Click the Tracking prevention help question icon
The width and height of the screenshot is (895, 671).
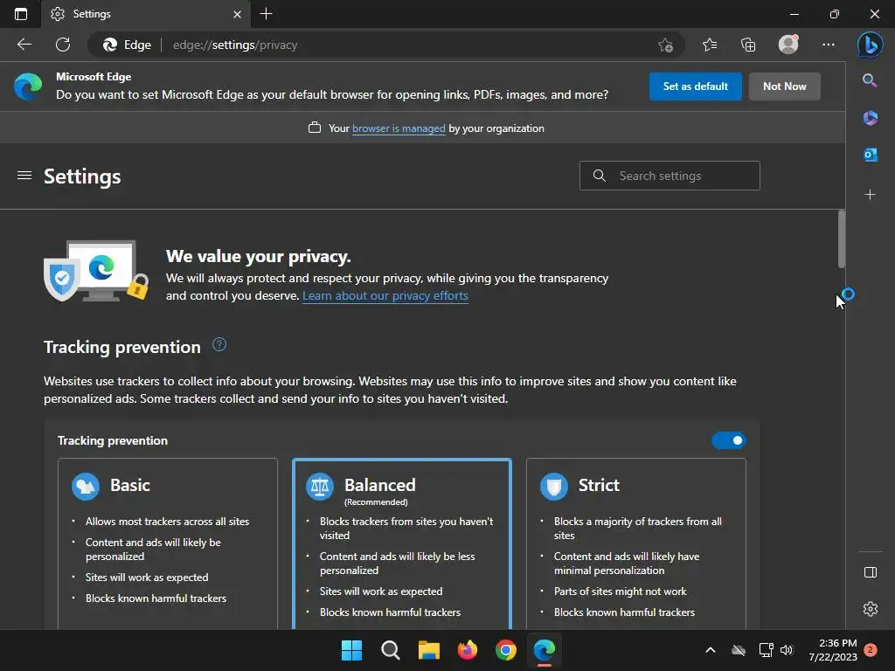(x=219, y=344)
